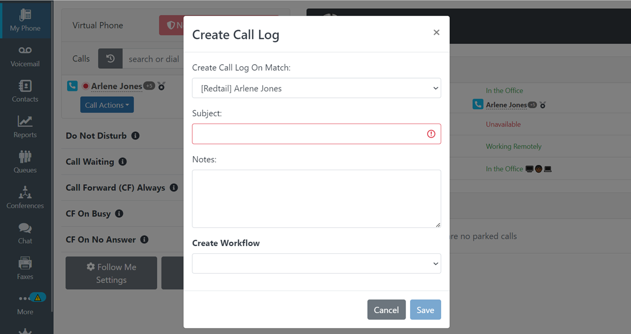Image resolution: width=631 pixels, height=334 pixels.
Task: Click the Call Waiting info icon
Action: tap(123, 161)
